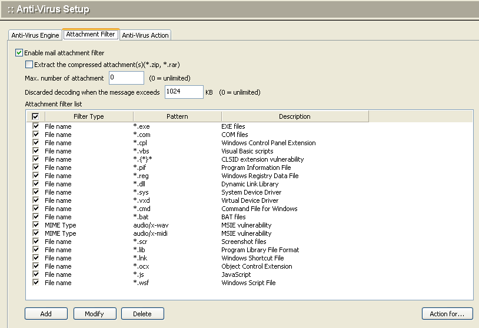Uncheck the audio/x-wav MIME type checkbox

pos(36,225)
